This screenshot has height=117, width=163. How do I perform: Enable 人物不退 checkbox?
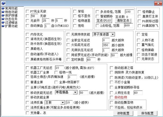click(x=139, y=40)
